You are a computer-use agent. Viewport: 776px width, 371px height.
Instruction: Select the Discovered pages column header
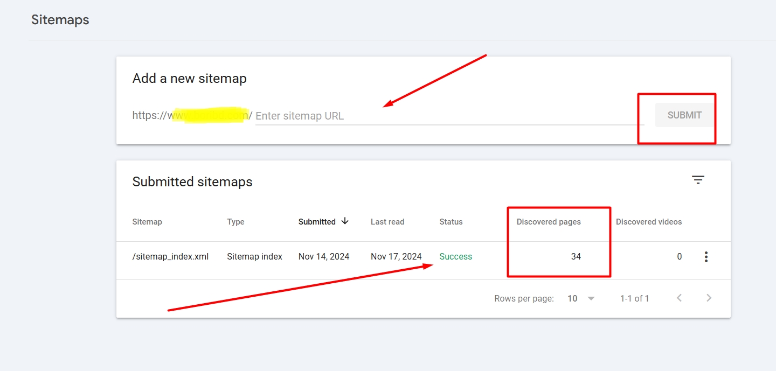[549, 221]
